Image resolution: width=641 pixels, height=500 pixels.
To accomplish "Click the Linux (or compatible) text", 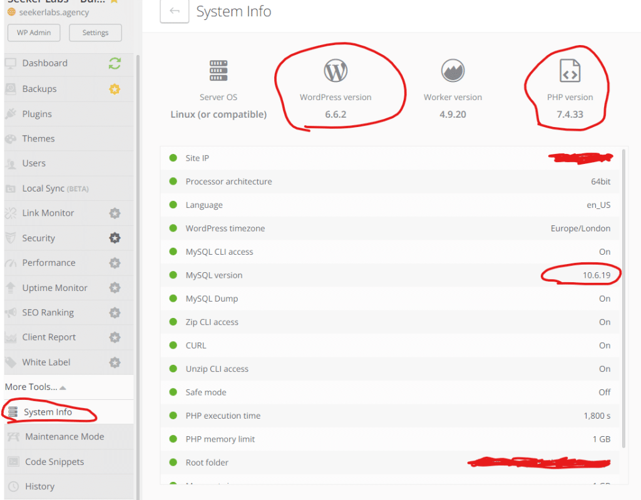I will pyautogui.click(x=218, y=115).
